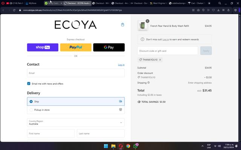Open the Easy Setup sliders icon

pos(223,10)
